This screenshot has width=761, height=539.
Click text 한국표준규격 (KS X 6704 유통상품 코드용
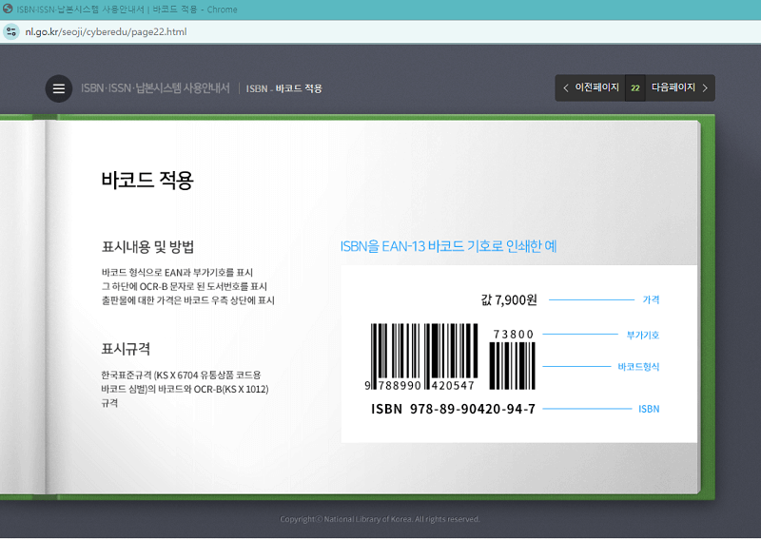181,375
